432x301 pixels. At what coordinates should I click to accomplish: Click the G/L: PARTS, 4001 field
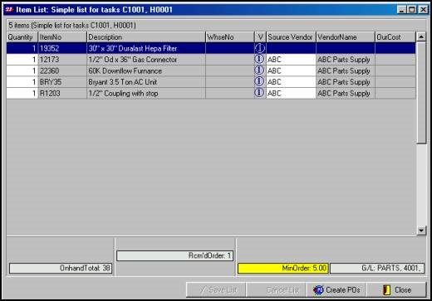[x=377, y=268]
